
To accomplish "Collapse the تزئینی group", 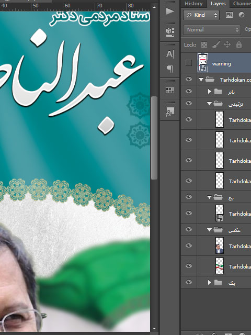I will pyautogui.click(x=209, y=104).
